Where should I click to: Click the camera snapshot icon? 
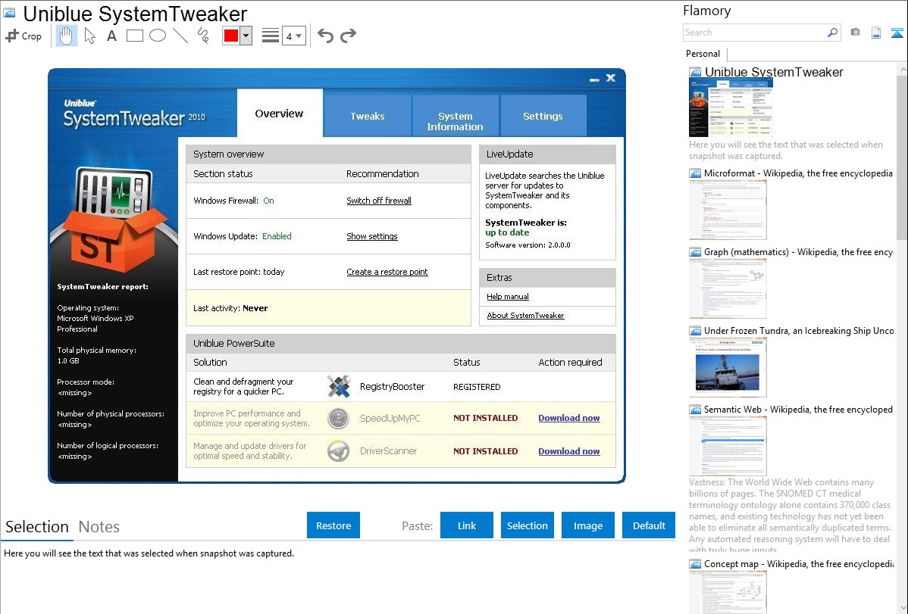point(855,33)
